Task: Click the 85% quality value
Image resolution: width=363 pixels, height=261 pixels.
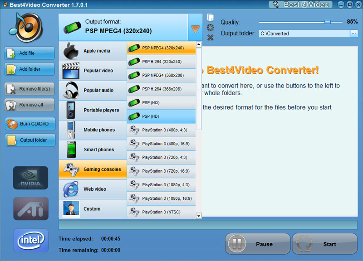Action: [x=352, y=22]
